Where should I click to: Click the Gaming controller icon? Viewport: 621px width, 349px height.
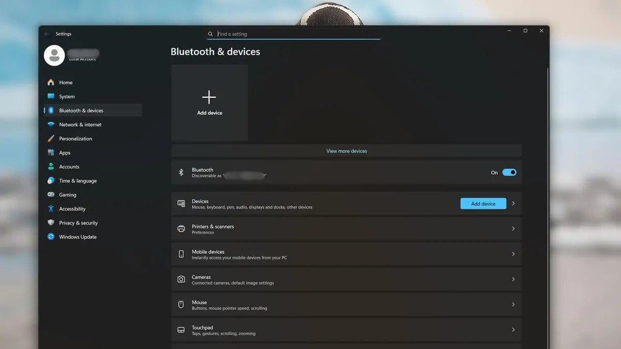pyautogui.click(x=51, y=195)
